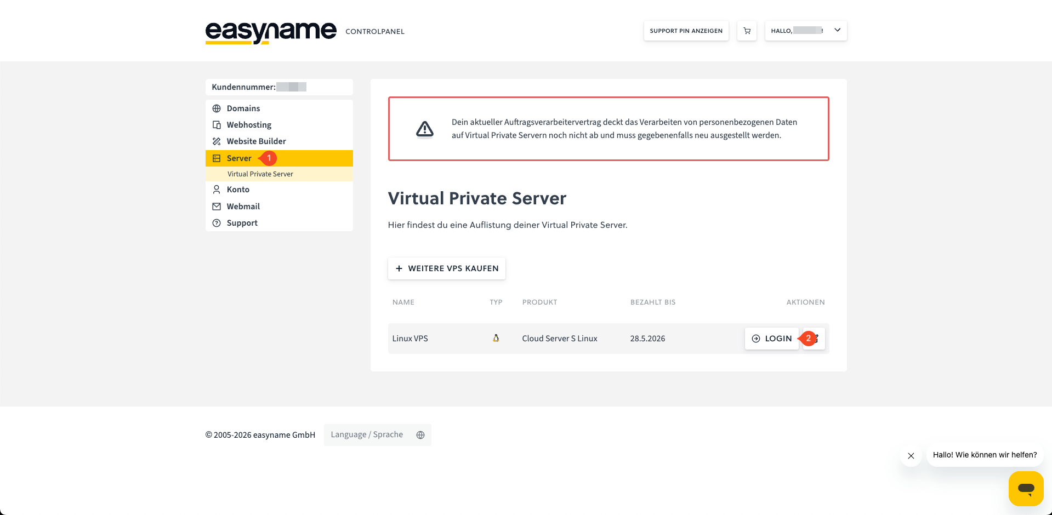Click the globe icon beside Language / Sprache
The width and height of the screenshot is (1052, 515).
(420, 435)
